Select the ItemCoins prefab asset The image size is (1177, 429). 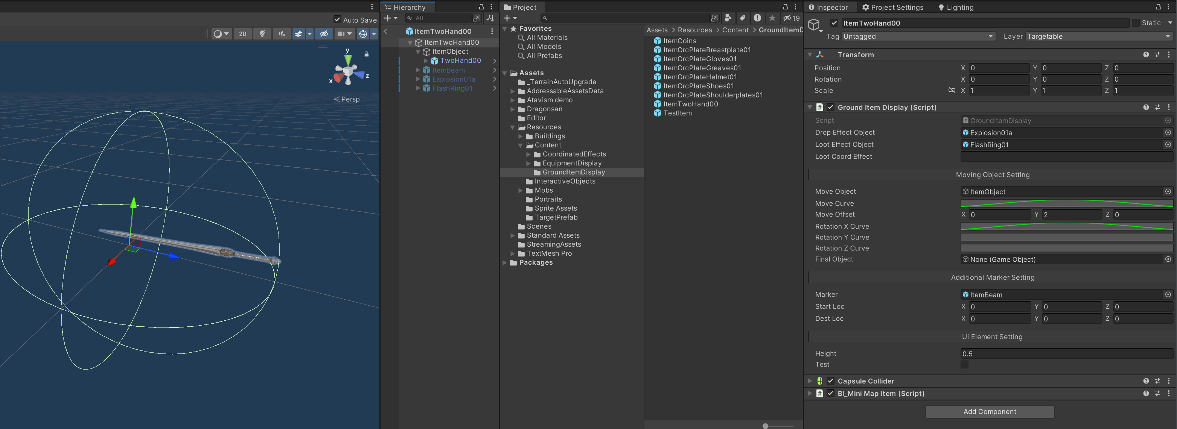tap(679, 41)
